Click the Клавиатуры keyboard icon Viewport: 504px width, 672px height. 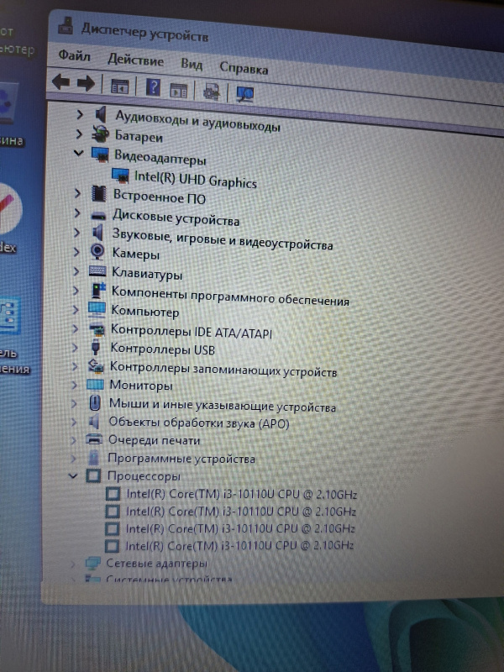[97, 270]
